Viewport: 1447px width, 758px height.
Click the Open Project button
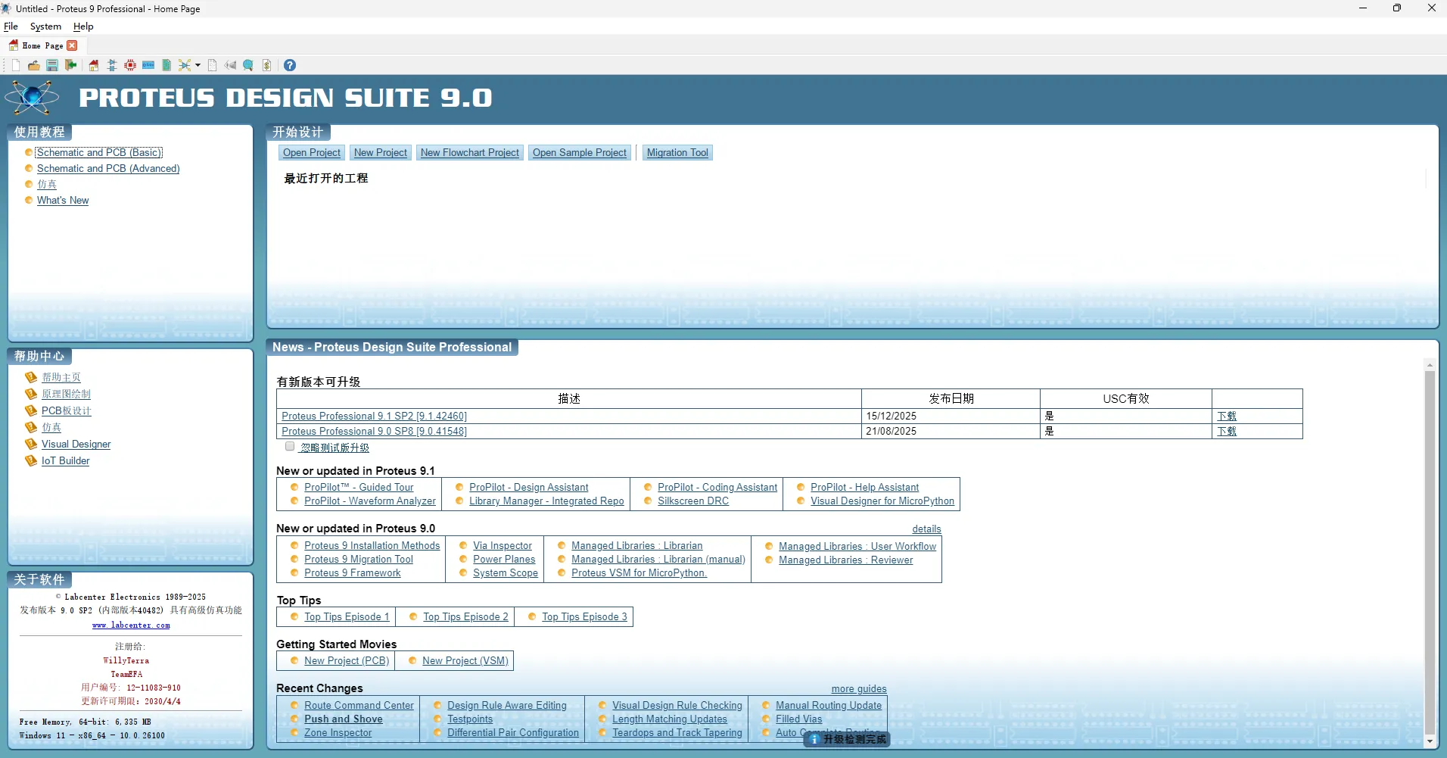click(x=312, y=152)
